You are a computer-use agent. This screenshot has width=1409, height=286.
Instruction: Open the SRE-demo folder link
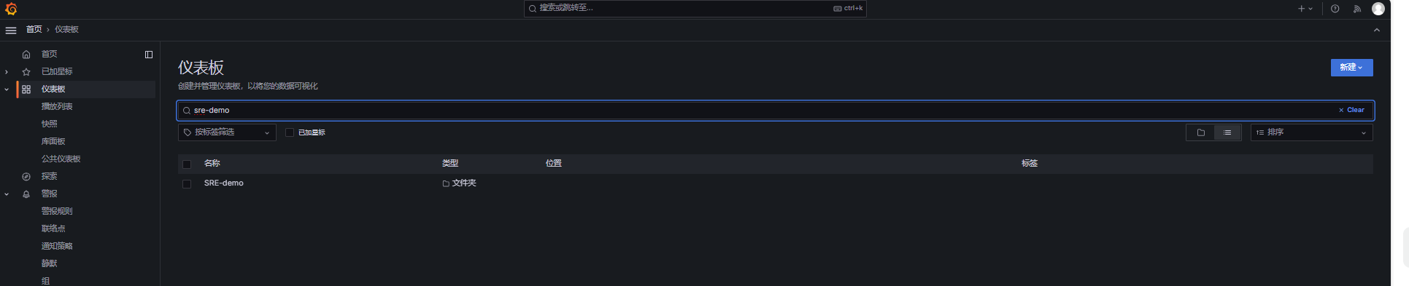tap(224, 183)
